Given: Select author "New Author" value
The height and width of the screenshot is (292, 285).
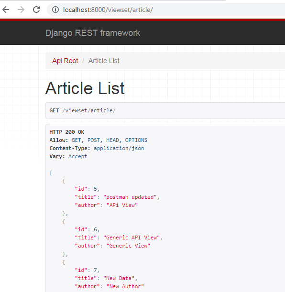Looking at the screenshot, I should [x=125, y=286].
